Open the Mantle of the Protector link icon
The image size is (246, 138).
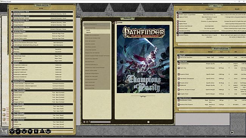tap(178, 104)
